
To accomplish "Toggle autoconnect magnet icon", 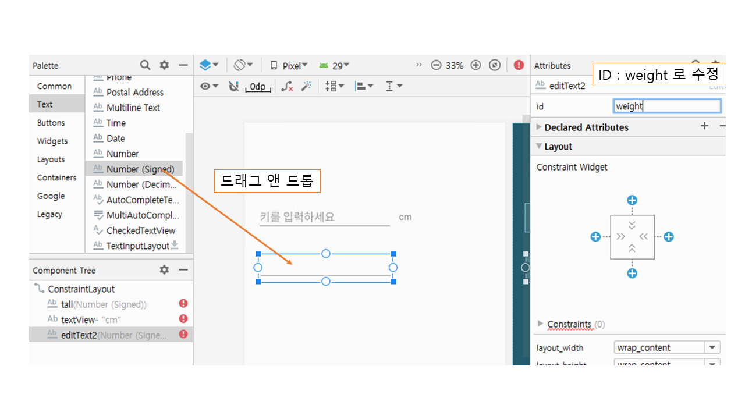I will tap(234, 86).
